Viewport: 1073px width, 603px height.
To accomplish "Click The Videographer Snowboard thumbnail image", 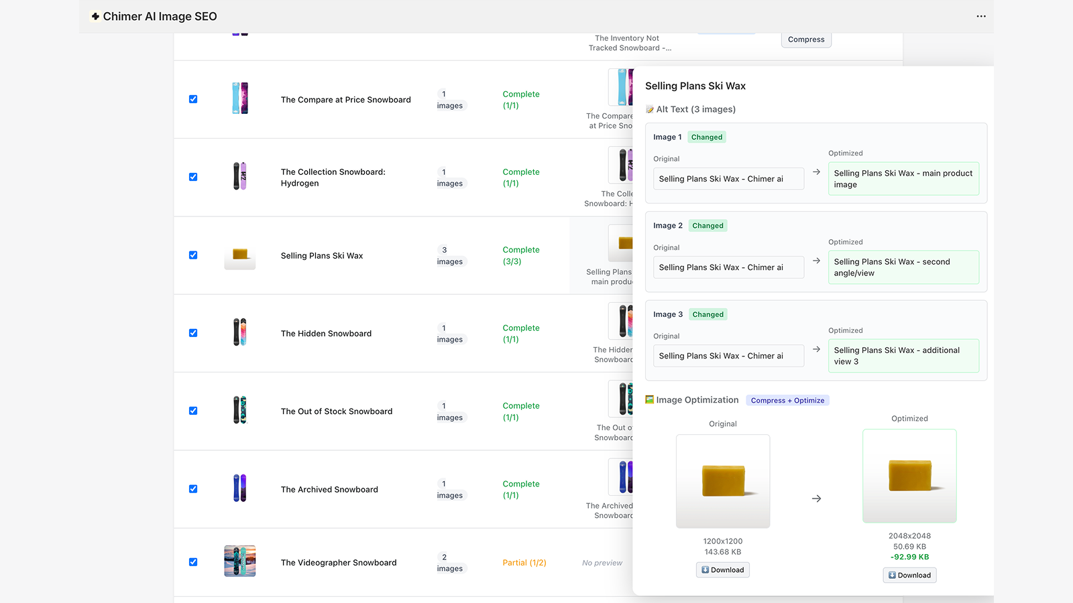I will point(240,561).
